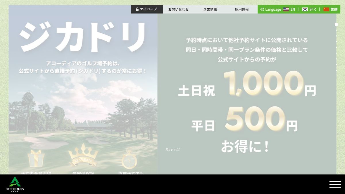Click the golden 1,000 amount
This screenshot has height=194, width=345.
pos(264,83)
